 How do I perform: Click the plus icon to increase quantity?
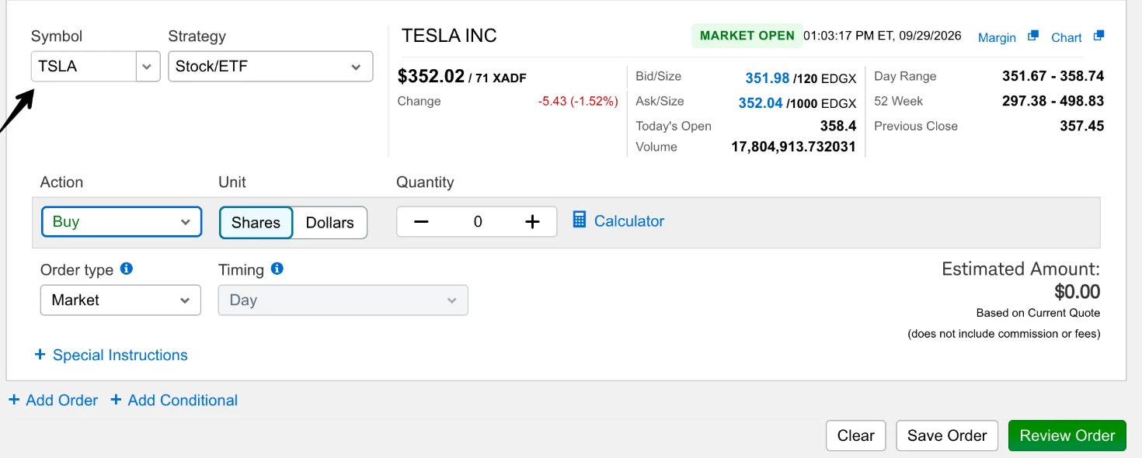pos(532,222)
